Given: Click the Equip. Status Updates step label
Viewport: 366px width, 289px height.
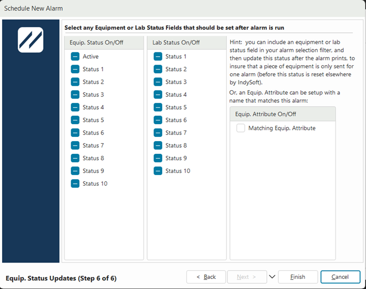Looking at the screenshot, I should [x=61, y=278].
